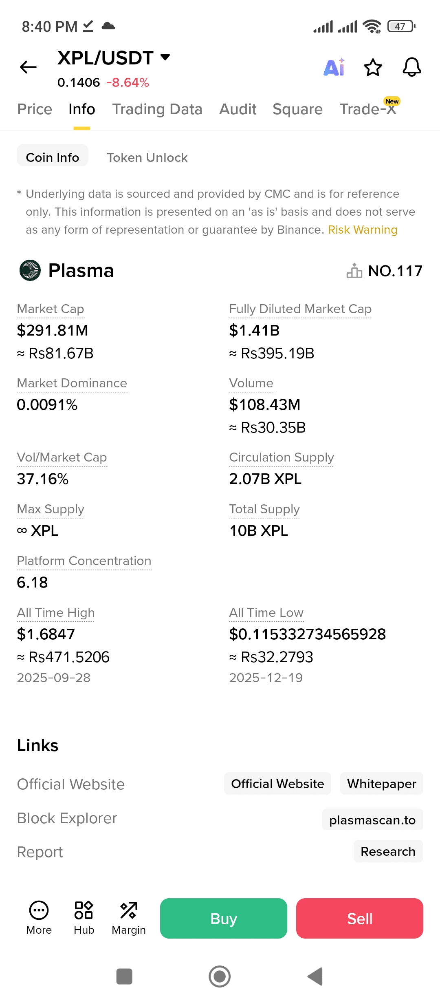Switch to the Audit tab
440x1003 pixels.
(238, 109)
